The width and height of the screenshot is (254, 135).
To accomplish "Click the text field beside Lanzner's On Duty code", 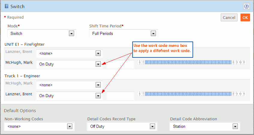I will [120, 96].
